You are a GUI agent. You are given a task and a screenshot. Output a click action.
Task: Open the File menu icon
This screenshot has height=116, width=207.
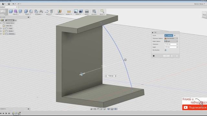pos(3,4)
